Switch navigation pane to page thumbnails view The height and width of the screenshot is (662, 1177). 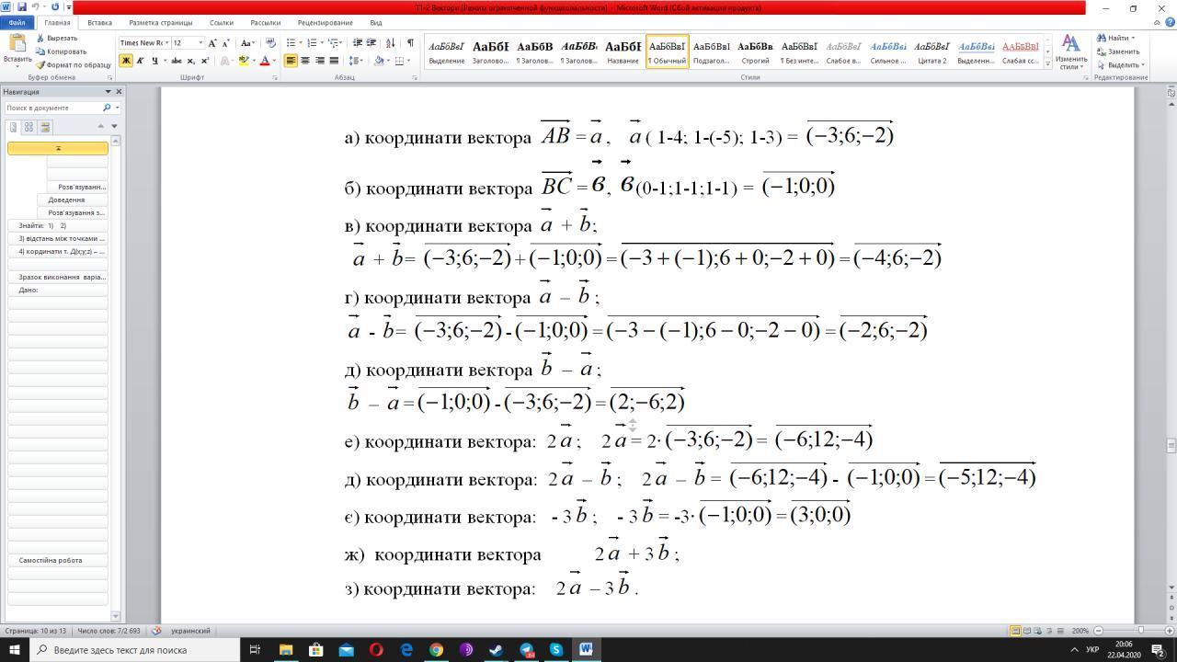point(29,127)
